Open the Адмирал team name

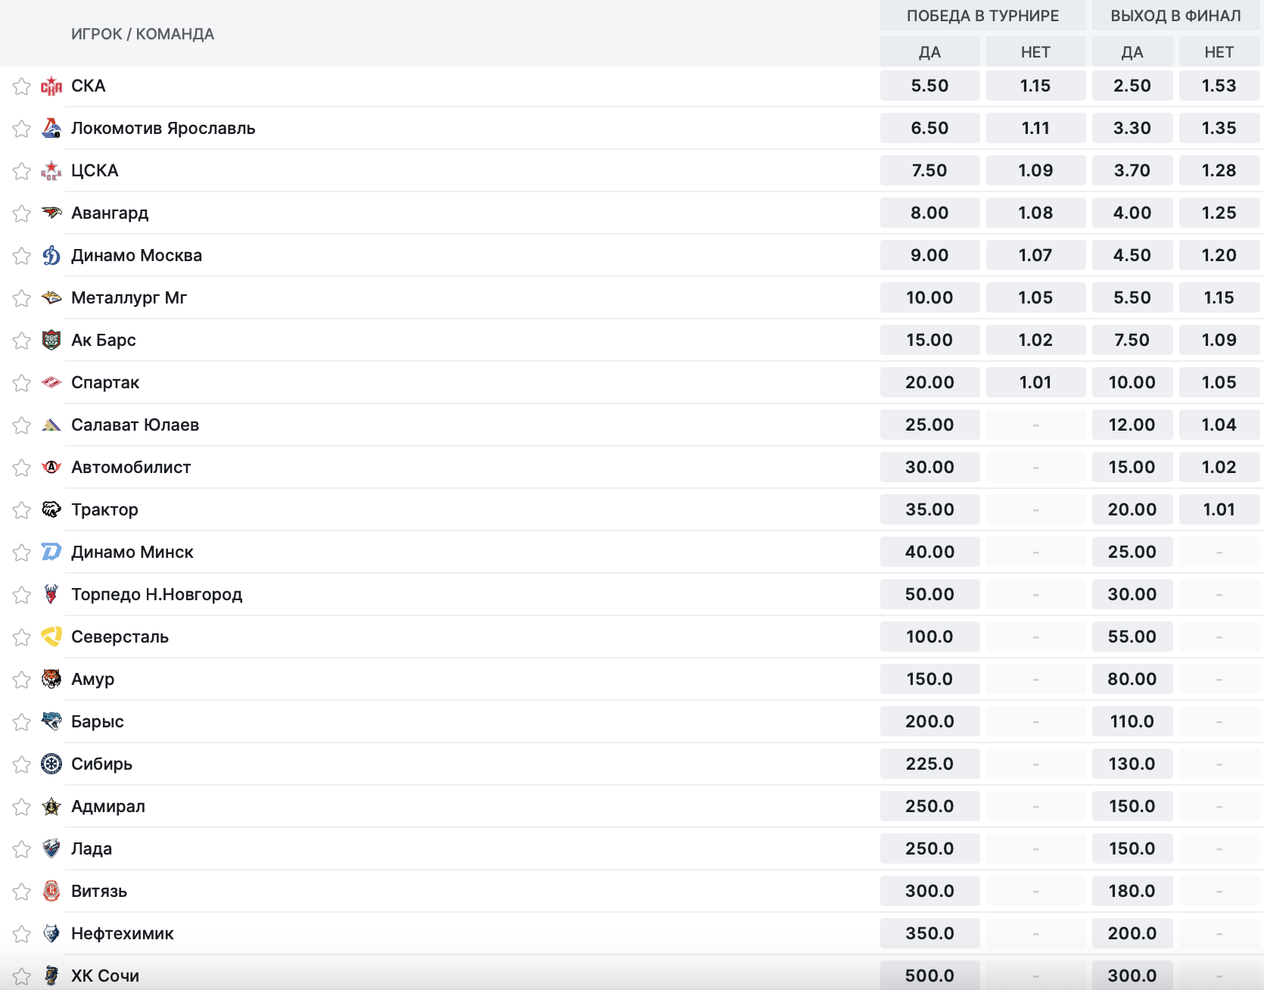point(108,807)
